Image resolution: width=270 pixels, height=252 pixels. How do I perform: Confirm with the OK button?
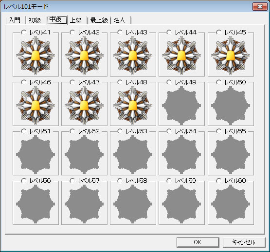198,242
